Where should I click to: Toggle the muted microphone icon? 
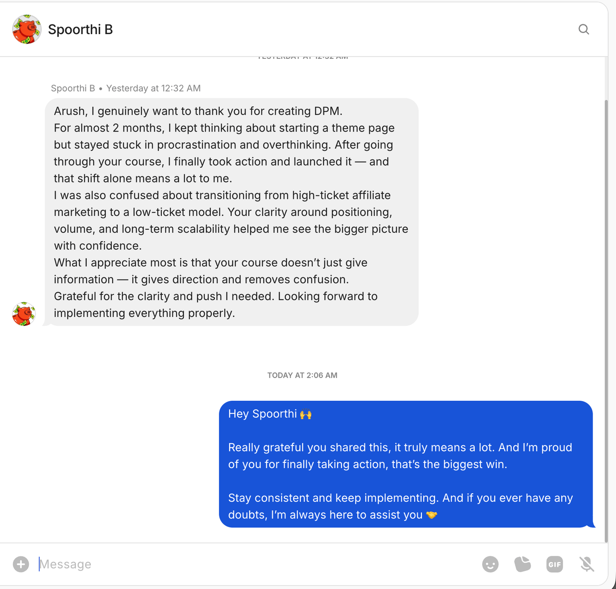pos(587,564)
